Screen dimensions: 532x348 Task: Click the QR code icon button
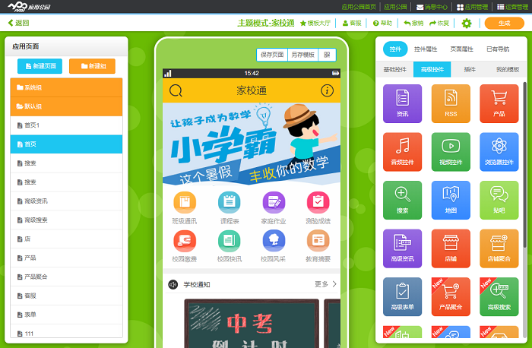[327, 55]
